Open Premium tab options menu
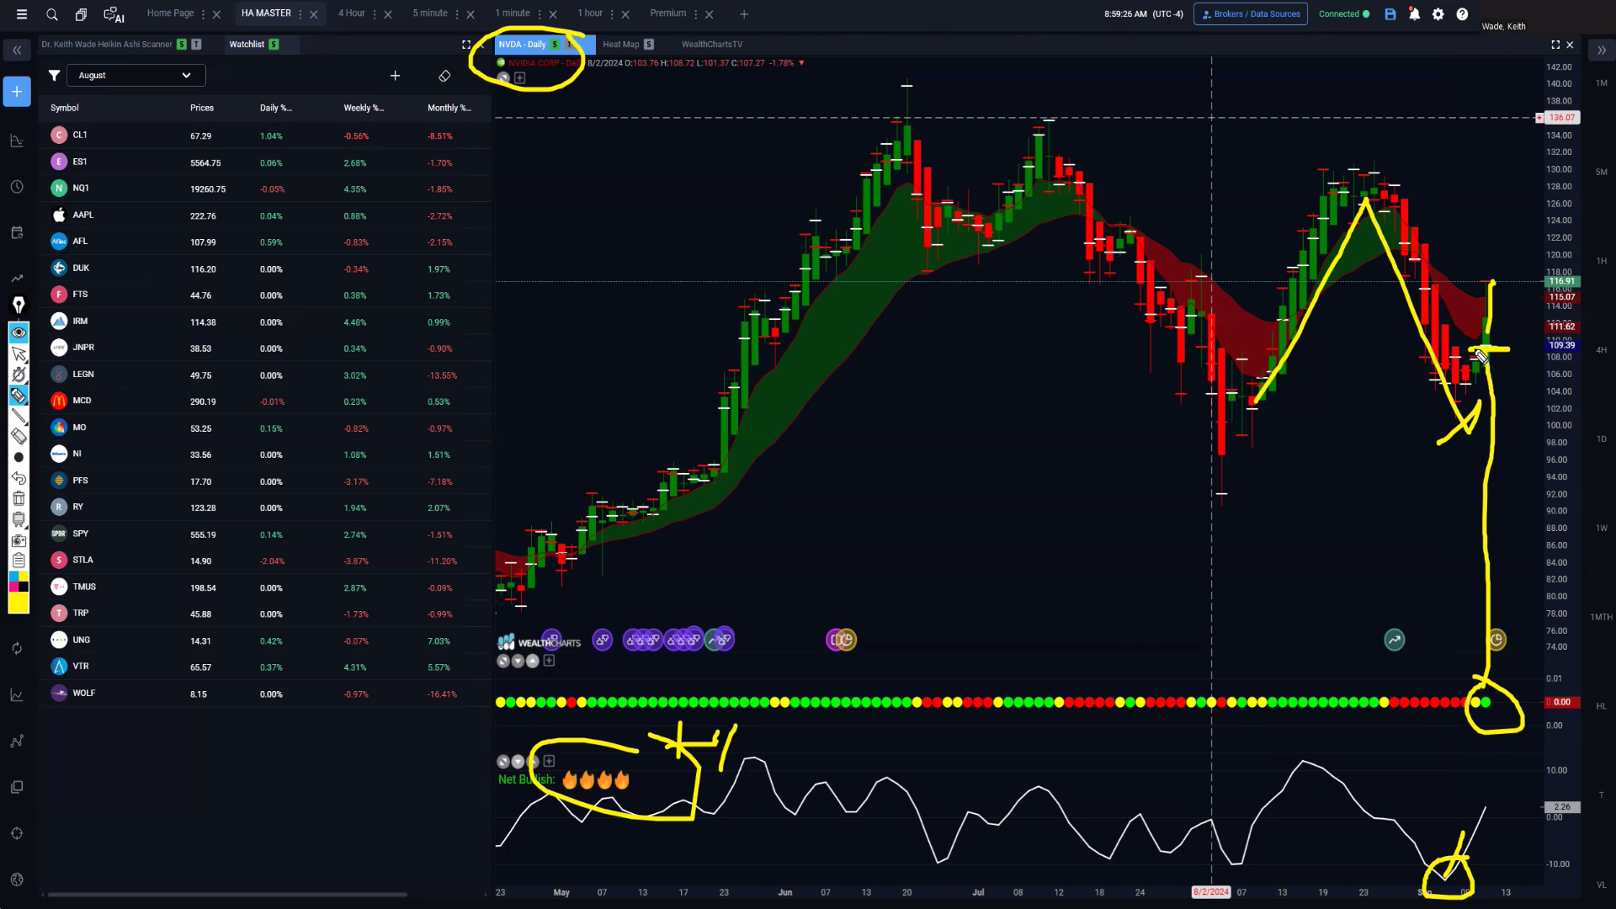The height and width of the screenshot is (909, 1616). coord(696,14)
